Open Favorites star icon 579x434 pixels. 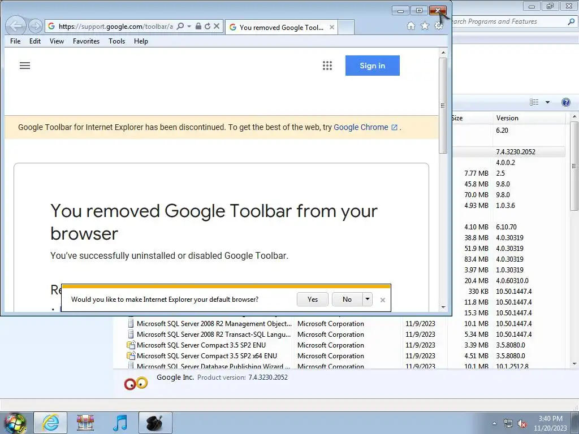[425, 26]
